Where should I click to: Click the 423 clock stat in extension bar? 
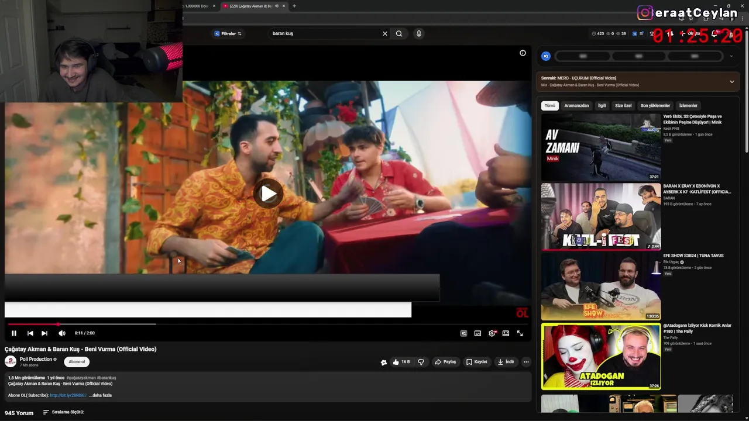pos(597,34)
